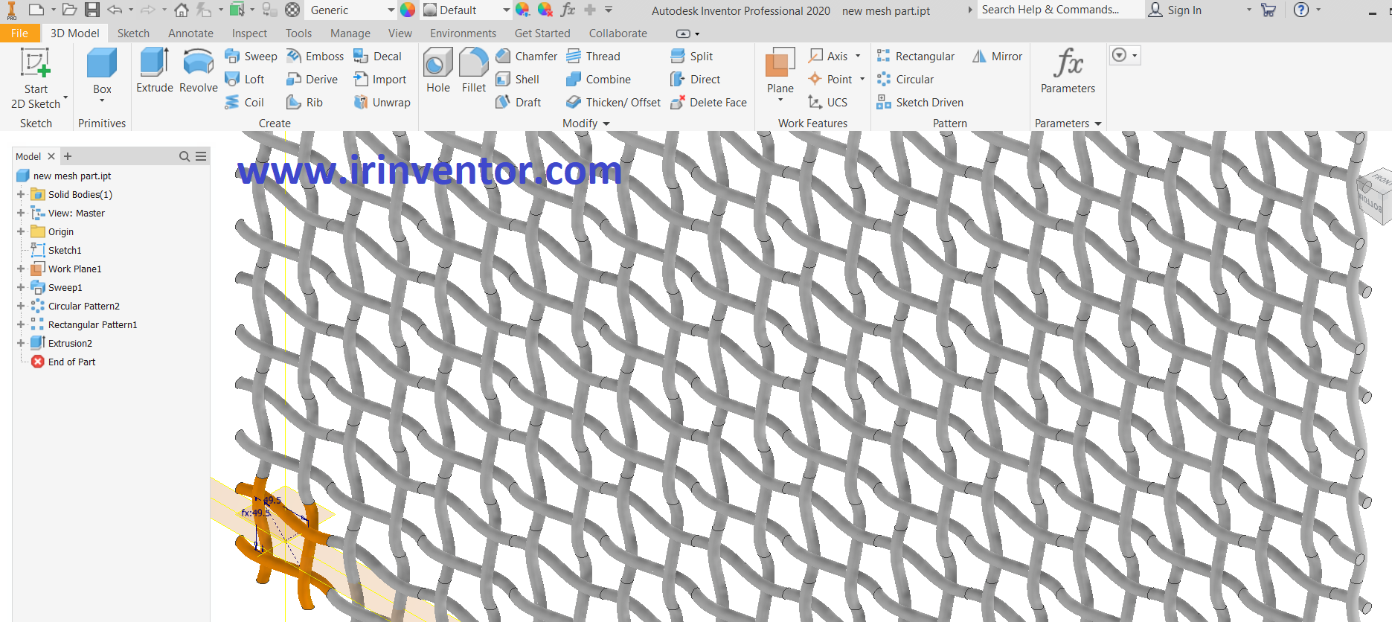Open Direct edit tool
The image size is (1392, 622).
click(x=695, y=80)
